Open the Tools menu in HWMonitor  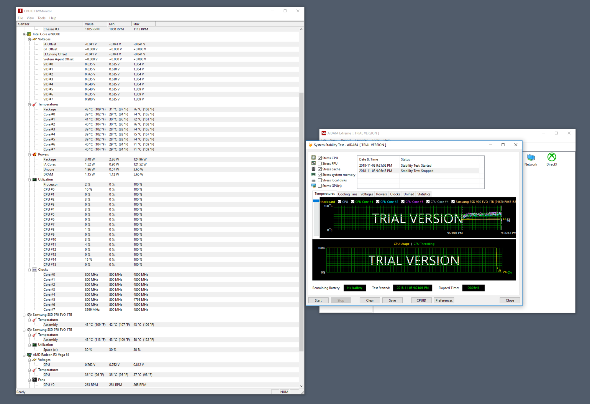(41, 18)
